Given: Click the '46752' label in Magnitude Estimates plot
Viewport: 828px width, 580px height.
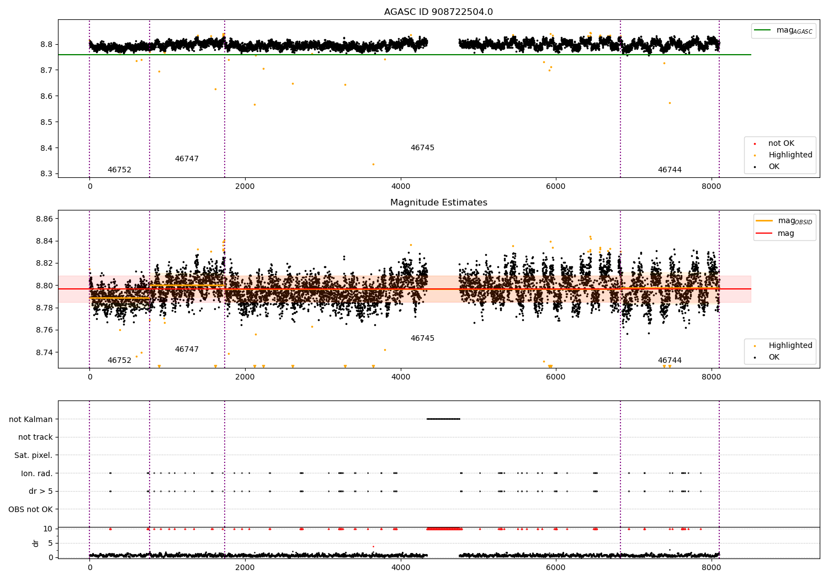Looking at the screenshot, I should tap(119, 360).
